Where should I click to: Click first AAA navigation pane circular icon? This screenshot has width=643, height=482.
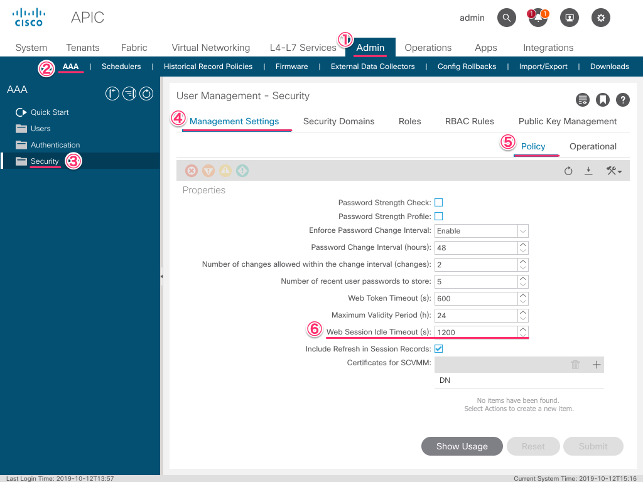tap(112, 94)
